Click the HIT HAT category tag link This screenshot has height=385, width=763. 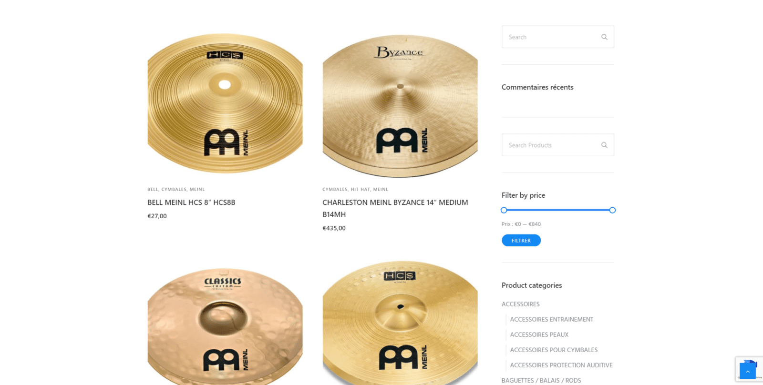coord(361,190)
